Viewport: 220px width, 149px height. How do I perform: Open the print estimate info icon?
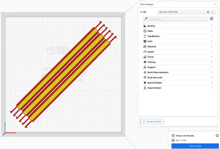217,136
